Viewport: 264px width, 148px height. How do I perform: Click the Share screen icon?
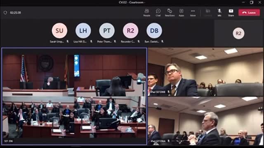pyautogui.click(x=231, y=13)
